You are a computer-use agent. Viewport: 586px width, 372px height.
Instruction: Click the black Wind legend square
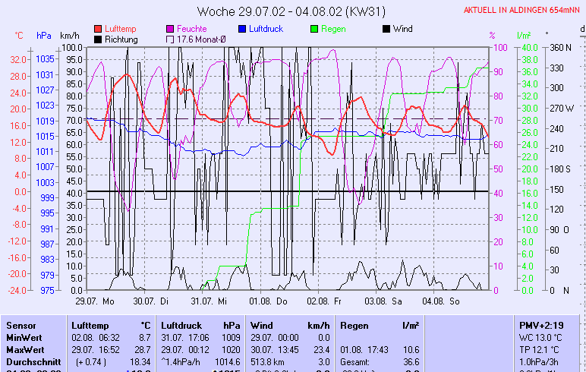click(386, 29)
